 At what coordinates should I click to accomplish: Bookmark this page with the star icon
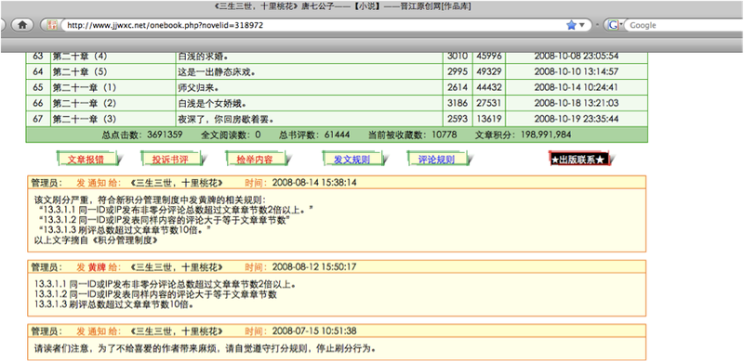(571, 25)
